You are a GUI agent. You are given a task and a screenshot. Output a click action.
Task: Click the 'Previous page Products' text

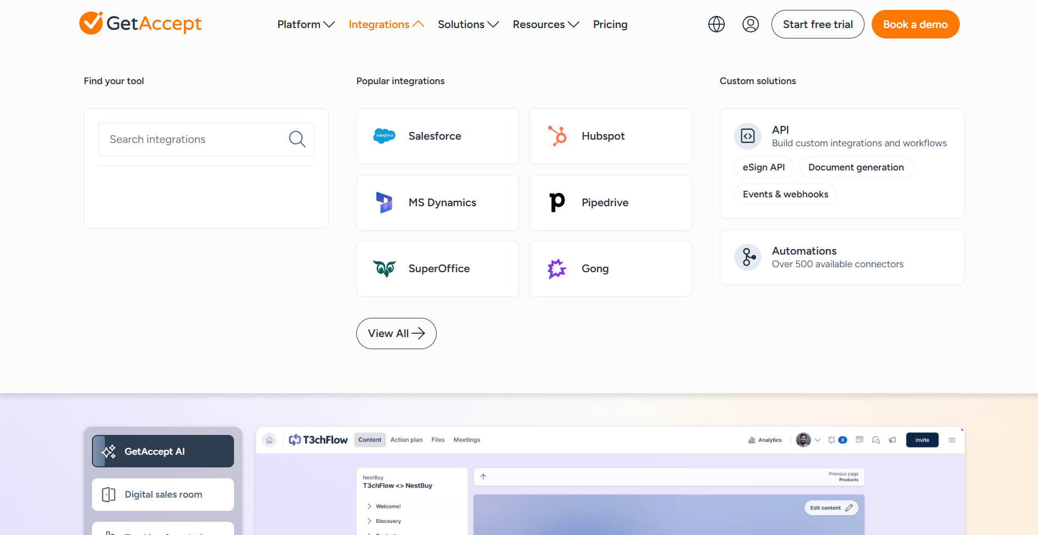(844, 477)
